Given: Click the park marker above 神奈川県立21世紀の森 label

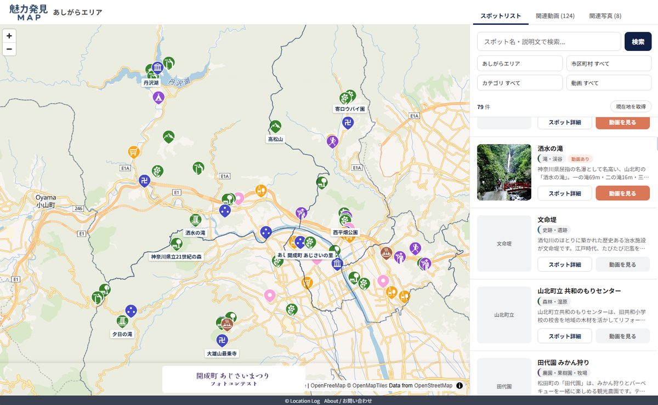Looking at the screenshot, I should (x=176, y=244).
